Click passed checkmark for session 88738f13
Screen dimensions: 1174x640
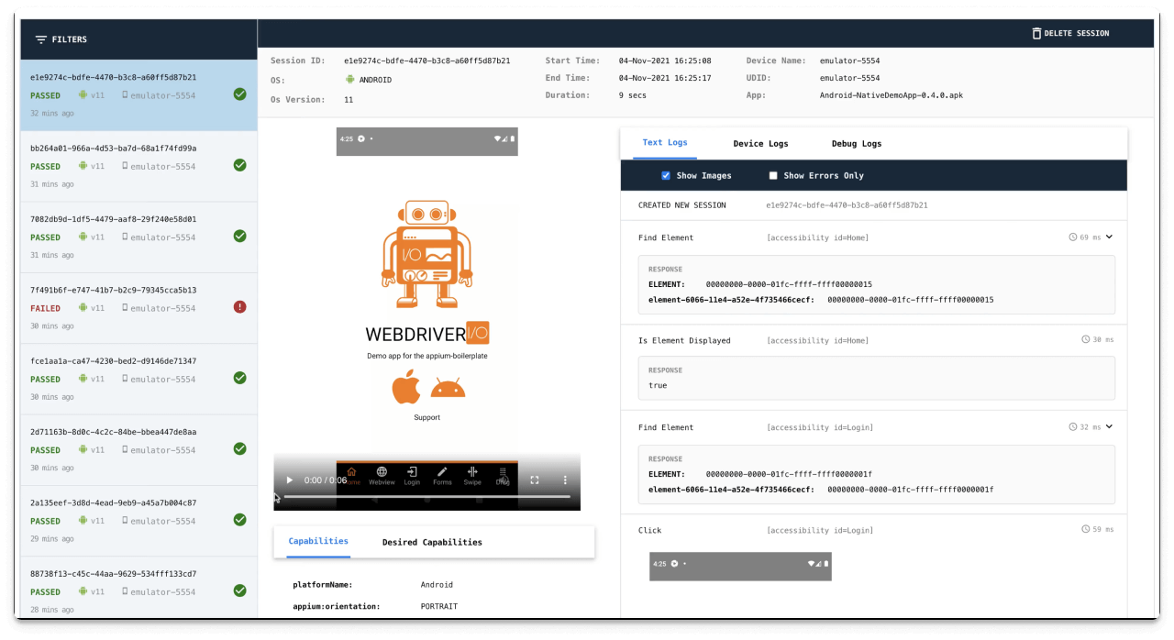[x=239, y=590]
